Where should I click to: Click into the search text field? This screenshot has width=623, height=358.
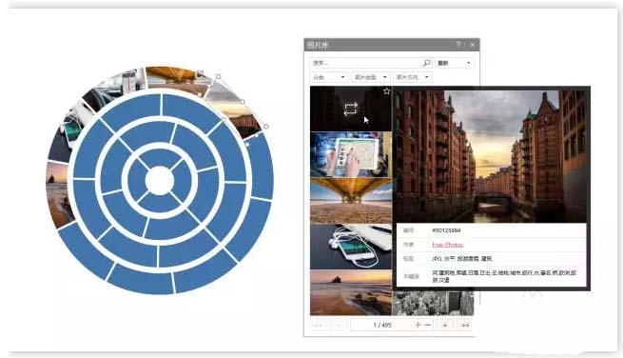(x=365, y=63)
